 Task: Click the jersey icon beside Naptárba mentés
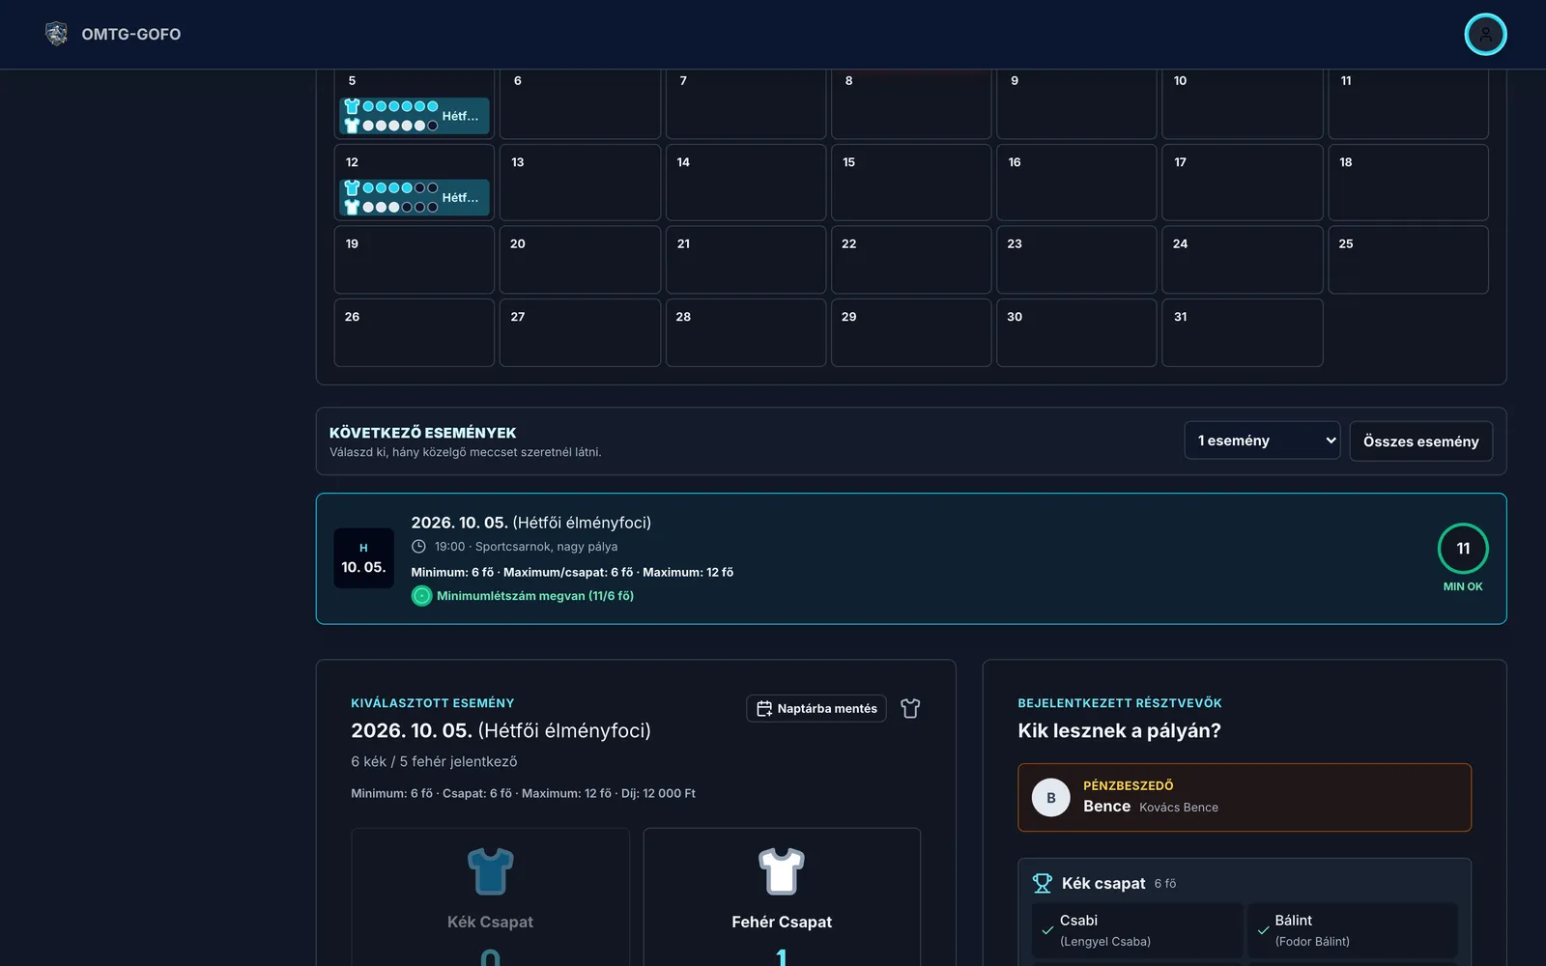coord(910,709)
